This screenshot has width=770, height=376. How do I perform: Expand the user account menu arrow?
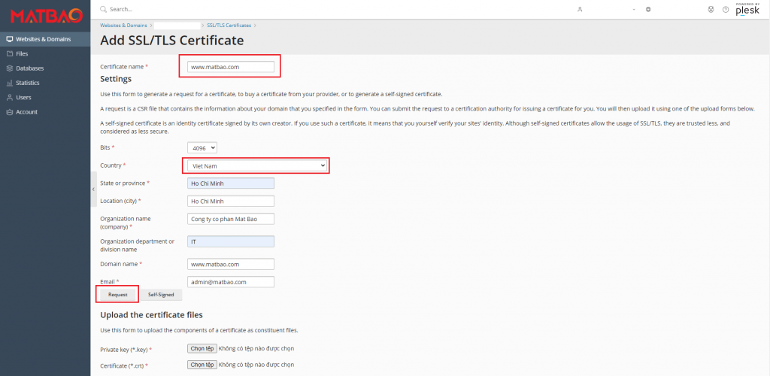635,10
